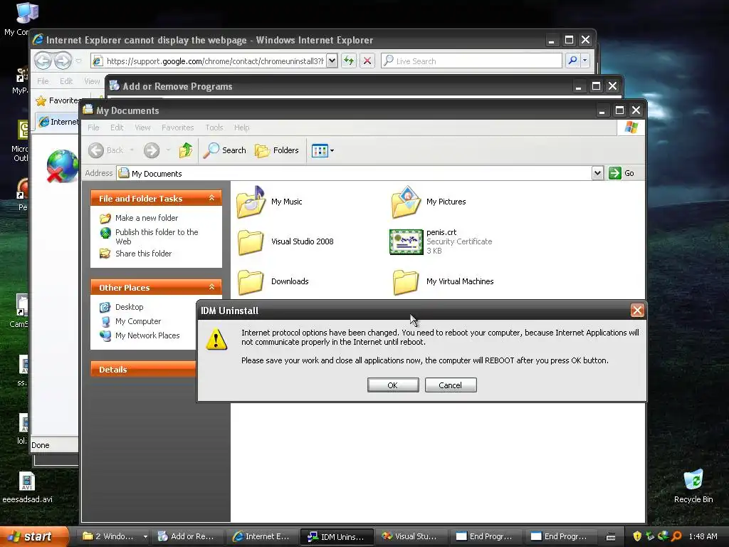
Task: Open the File menu in Internet Explorer
Action: point(43,81)
